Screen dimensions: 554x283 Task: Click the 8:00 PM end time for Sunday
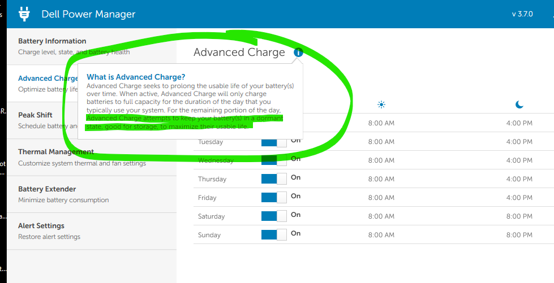[x=519, y=235]
